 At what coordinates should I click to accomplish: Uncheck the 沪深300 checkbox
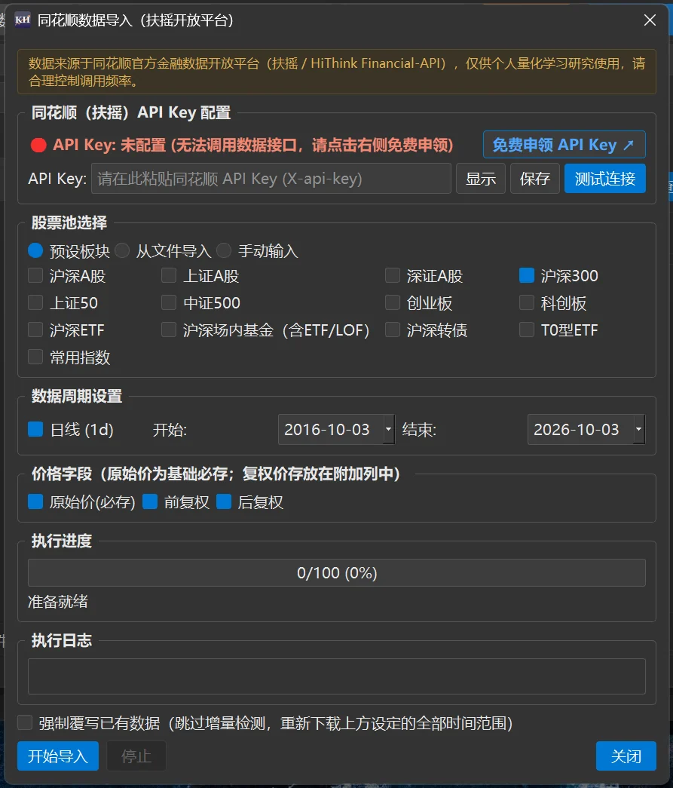coord(526,275)
